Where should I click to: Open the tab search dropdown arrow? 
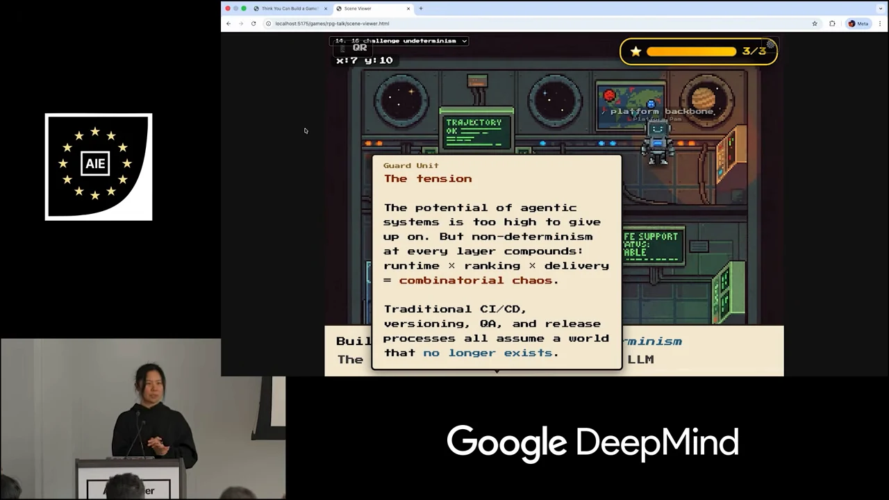point(881,8)
